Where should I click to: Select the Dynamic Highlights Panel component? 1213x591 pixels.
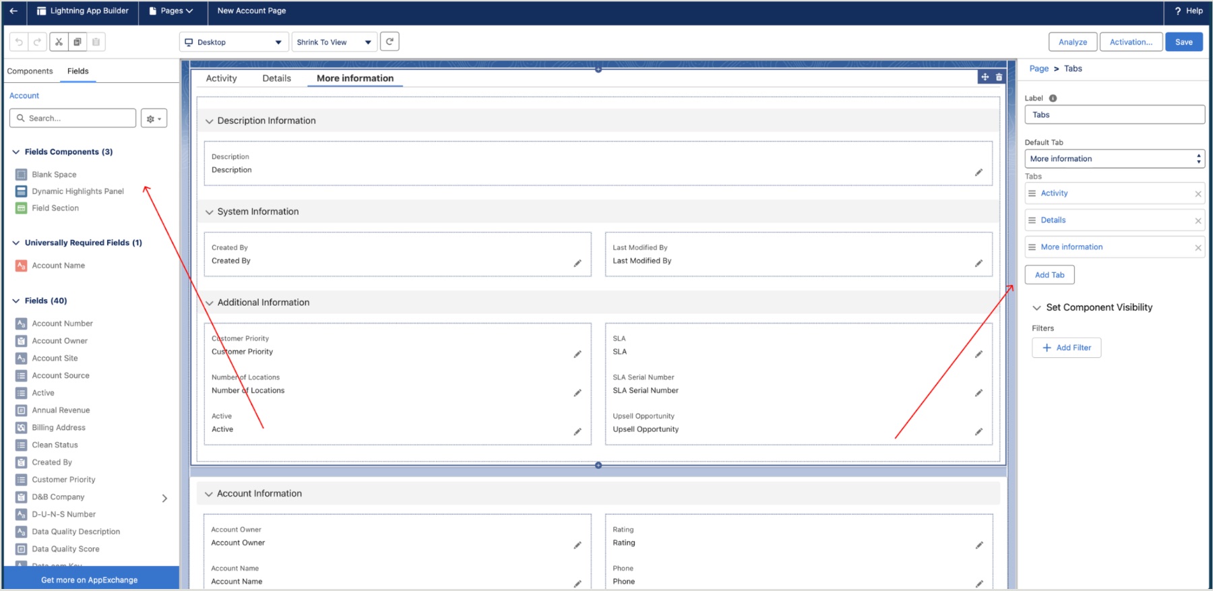(69, 191)
